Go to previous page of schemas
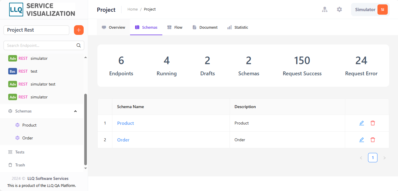The width and height of the screenshot is (398, 191). (361, 158)
